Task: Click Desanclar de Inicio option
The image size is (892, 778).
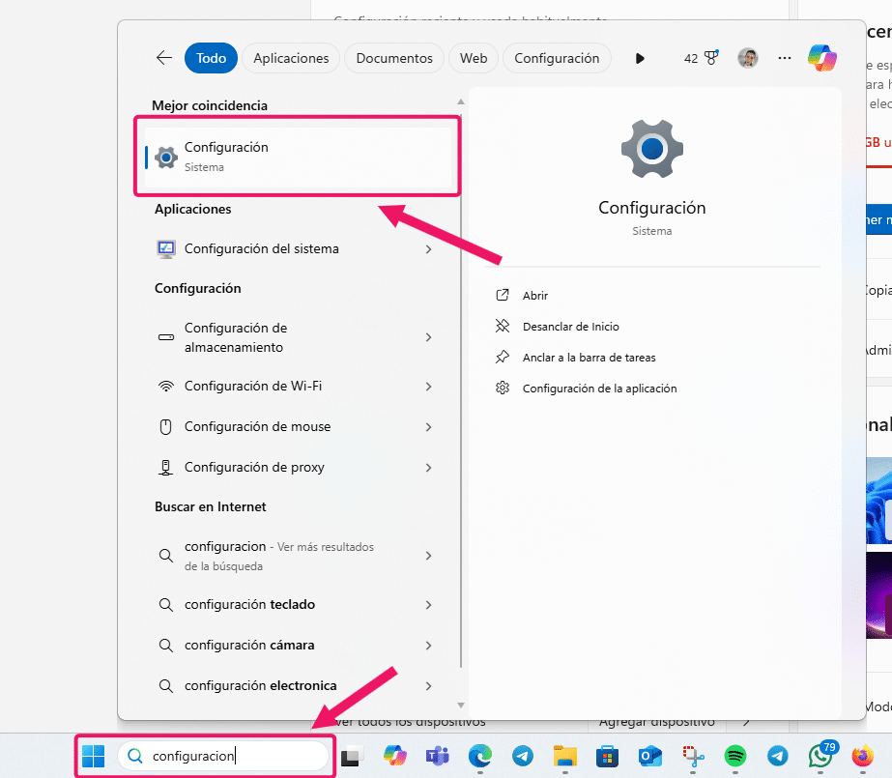Action: coord(570,327)
